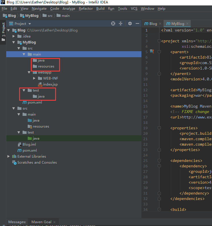Click the IntelliJ IDEA logo in title bar

click(3, 2)
